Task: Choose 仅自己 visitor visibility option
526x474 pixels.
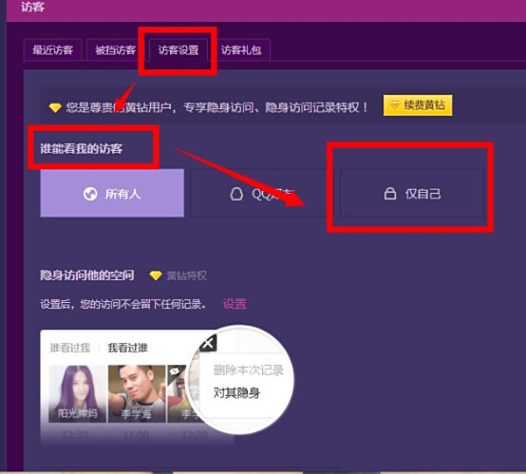Action: [412, 193]
